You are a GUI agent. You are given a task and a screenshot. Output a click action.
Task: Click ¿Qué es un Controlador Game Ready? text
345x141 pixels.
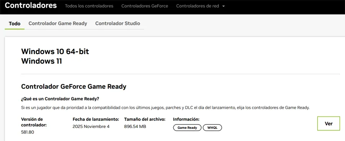pos(60,99)
